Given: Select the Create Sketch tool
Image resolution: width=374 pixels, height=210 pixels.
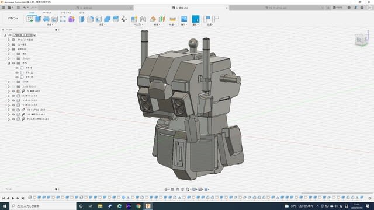Looking at the screenshot, I should 30,19.
